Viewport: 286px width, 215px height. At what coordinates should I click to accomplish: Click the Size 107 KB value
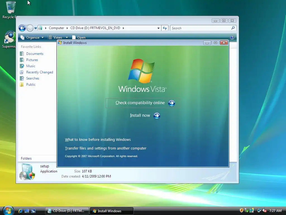[x=87, y=171]
